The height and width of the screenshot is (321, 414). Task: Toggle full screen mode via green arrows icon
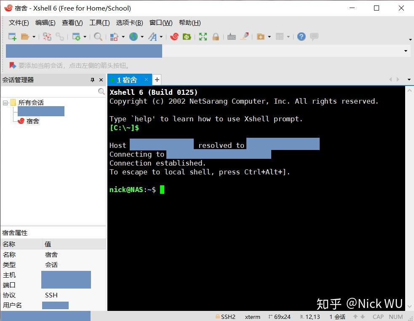click(x=203, y=37)
